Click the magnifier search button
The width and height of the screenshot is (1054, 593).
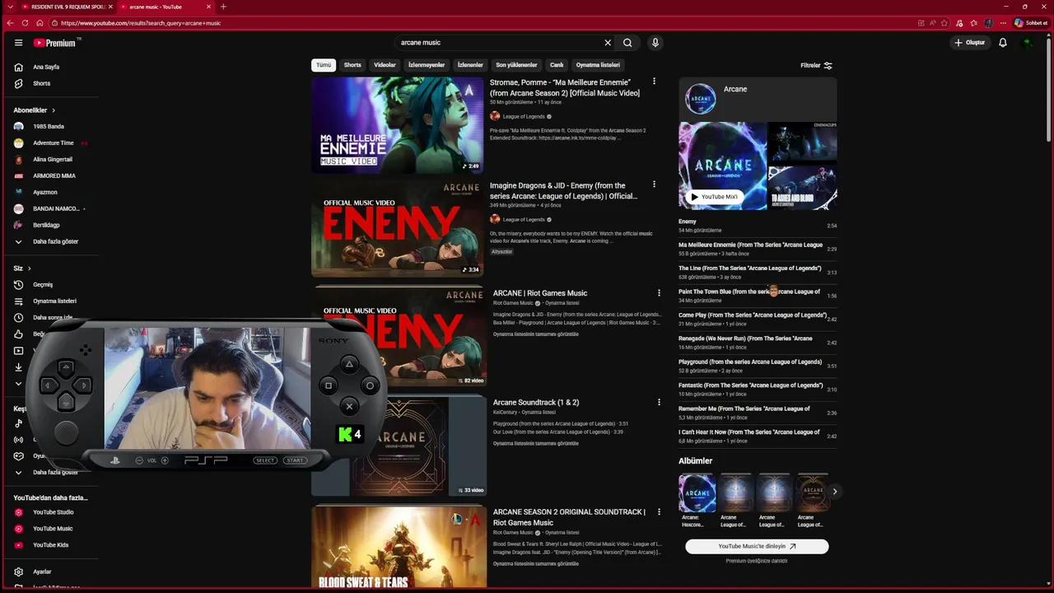point(627,43)
